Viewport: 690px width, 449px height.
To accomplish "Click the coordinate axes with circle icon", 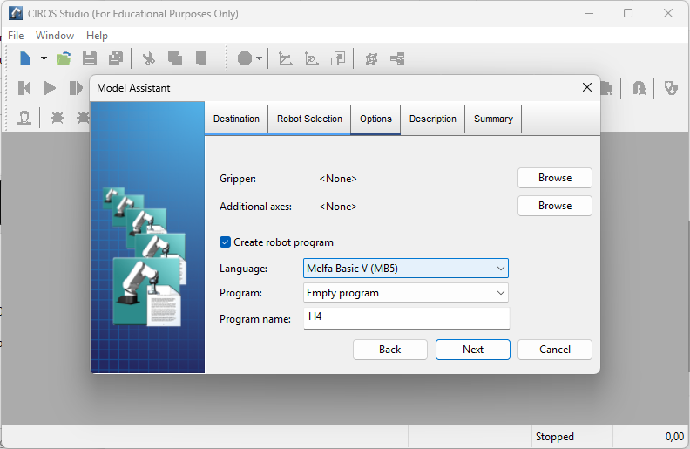I will click(x=312, y=58).
